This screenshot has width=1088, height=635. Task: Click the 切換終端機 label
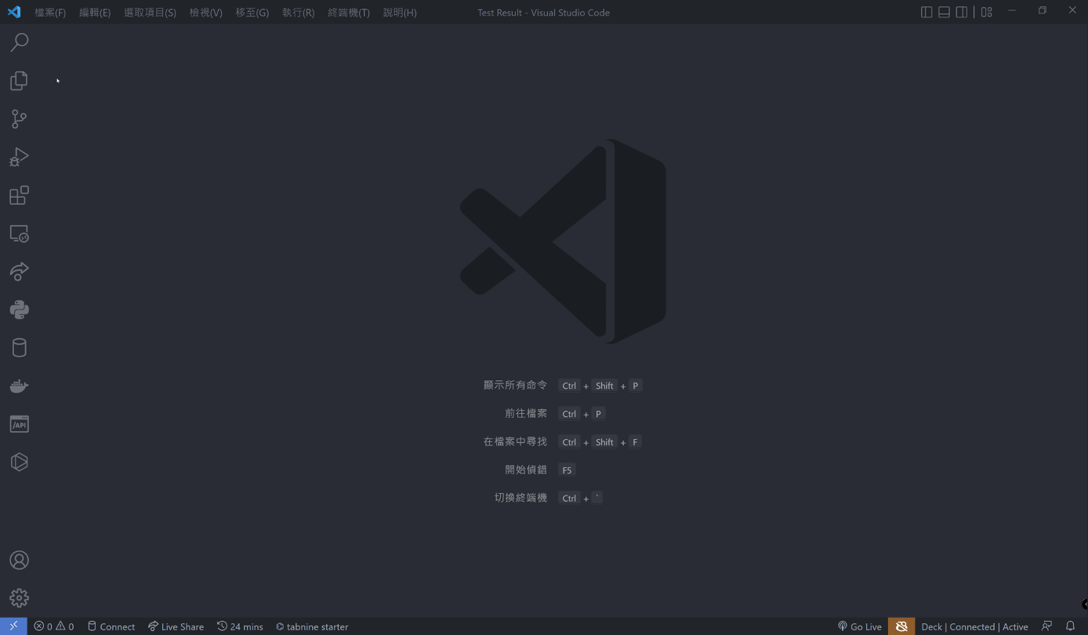(x=520, y=498)
